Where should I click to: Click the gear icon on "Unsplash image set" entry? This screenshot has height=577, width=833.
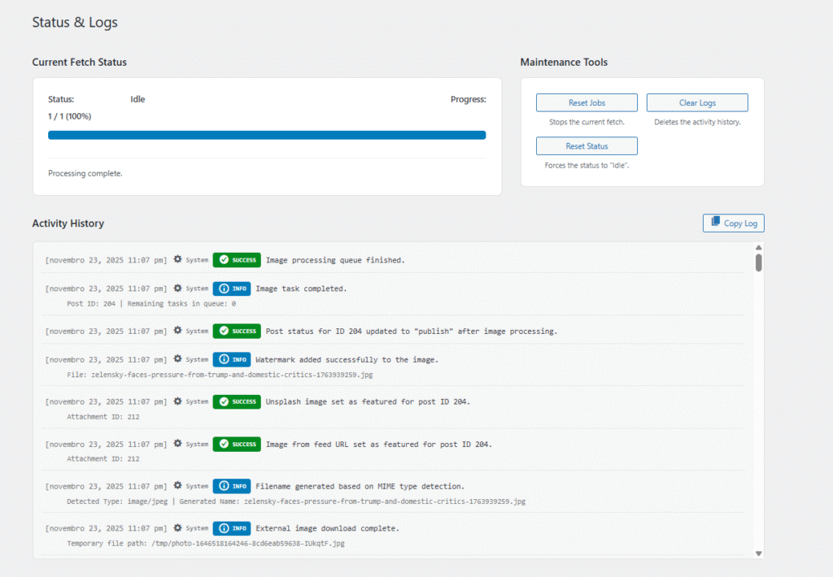[x=177, y=401]
